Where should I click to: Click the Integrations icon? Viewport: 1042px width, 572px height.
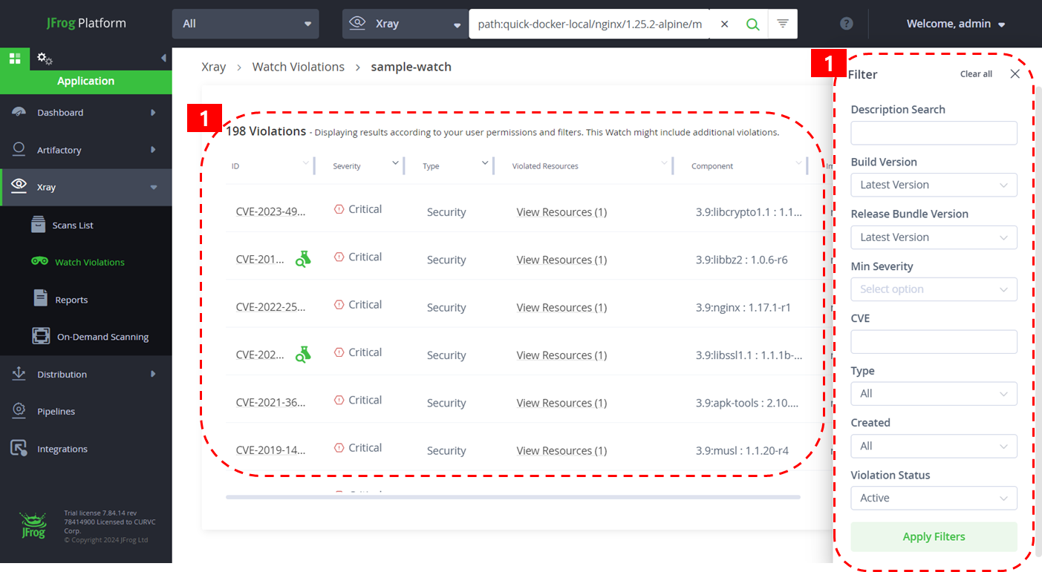(19, 448)
